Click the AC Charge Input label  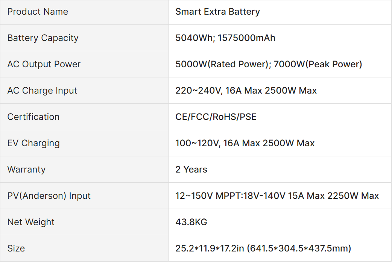[42, 91]
